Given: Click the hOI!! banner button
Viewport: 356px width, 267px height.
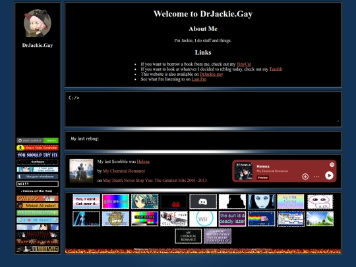Looking at the screenshot, I should [x=38, y=184].
